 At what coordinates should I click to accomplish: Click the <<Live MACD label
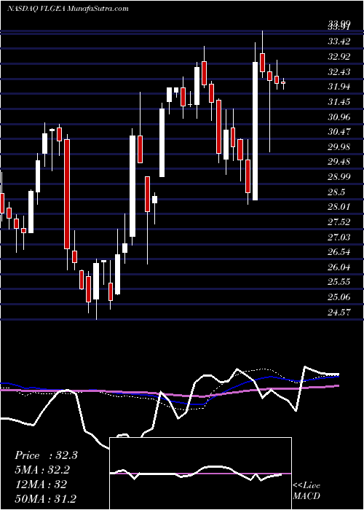[x=306, y=491]
